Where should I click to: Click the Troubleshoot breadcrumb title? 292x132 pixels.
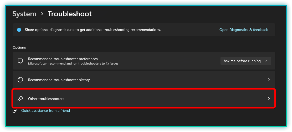pyautogui.click(x=70, y=14)
